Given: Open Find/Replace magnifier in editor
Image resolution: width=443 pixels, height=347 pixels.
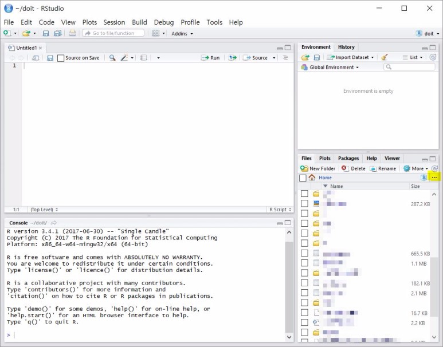Looking at the screenshot, I should click(112, 58).
